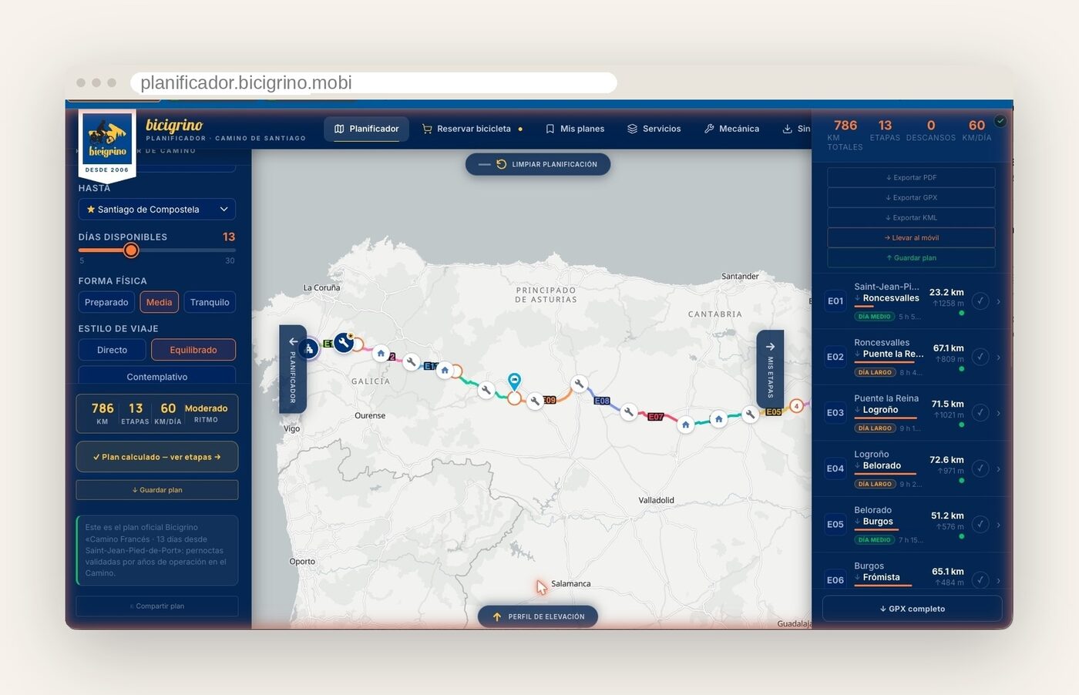Click Exportar PDF button

(x=911, y=177)
